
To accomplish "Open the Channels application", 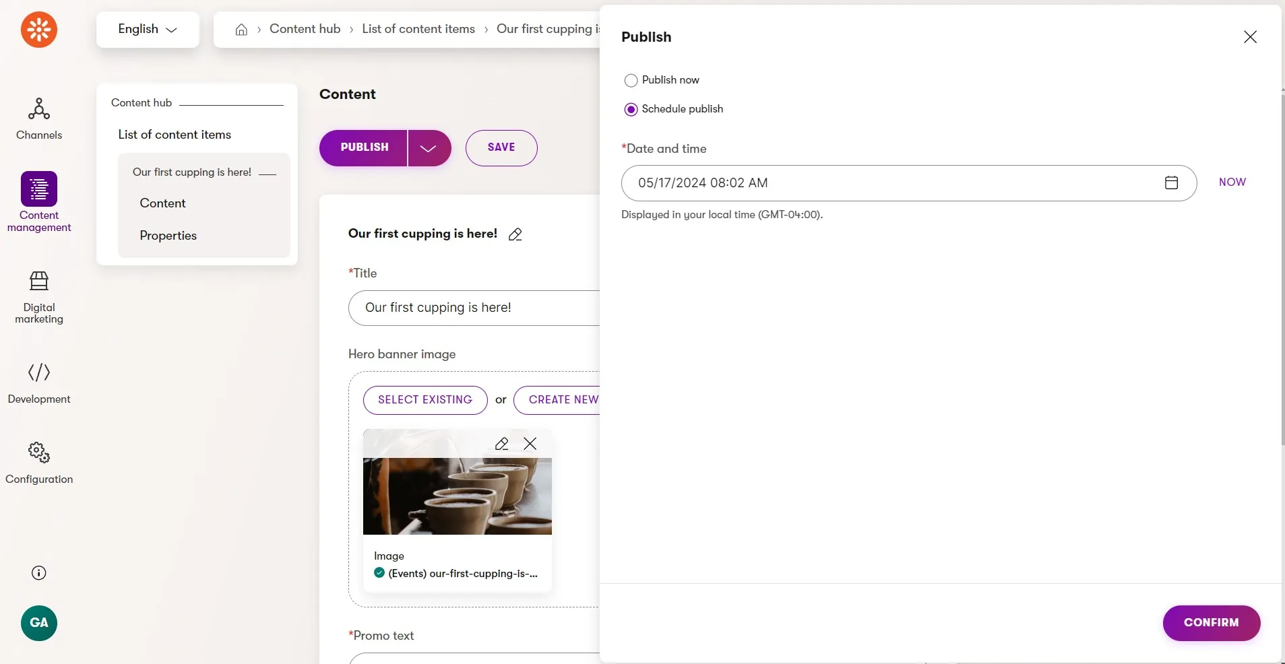I will (x=39, y=119).
